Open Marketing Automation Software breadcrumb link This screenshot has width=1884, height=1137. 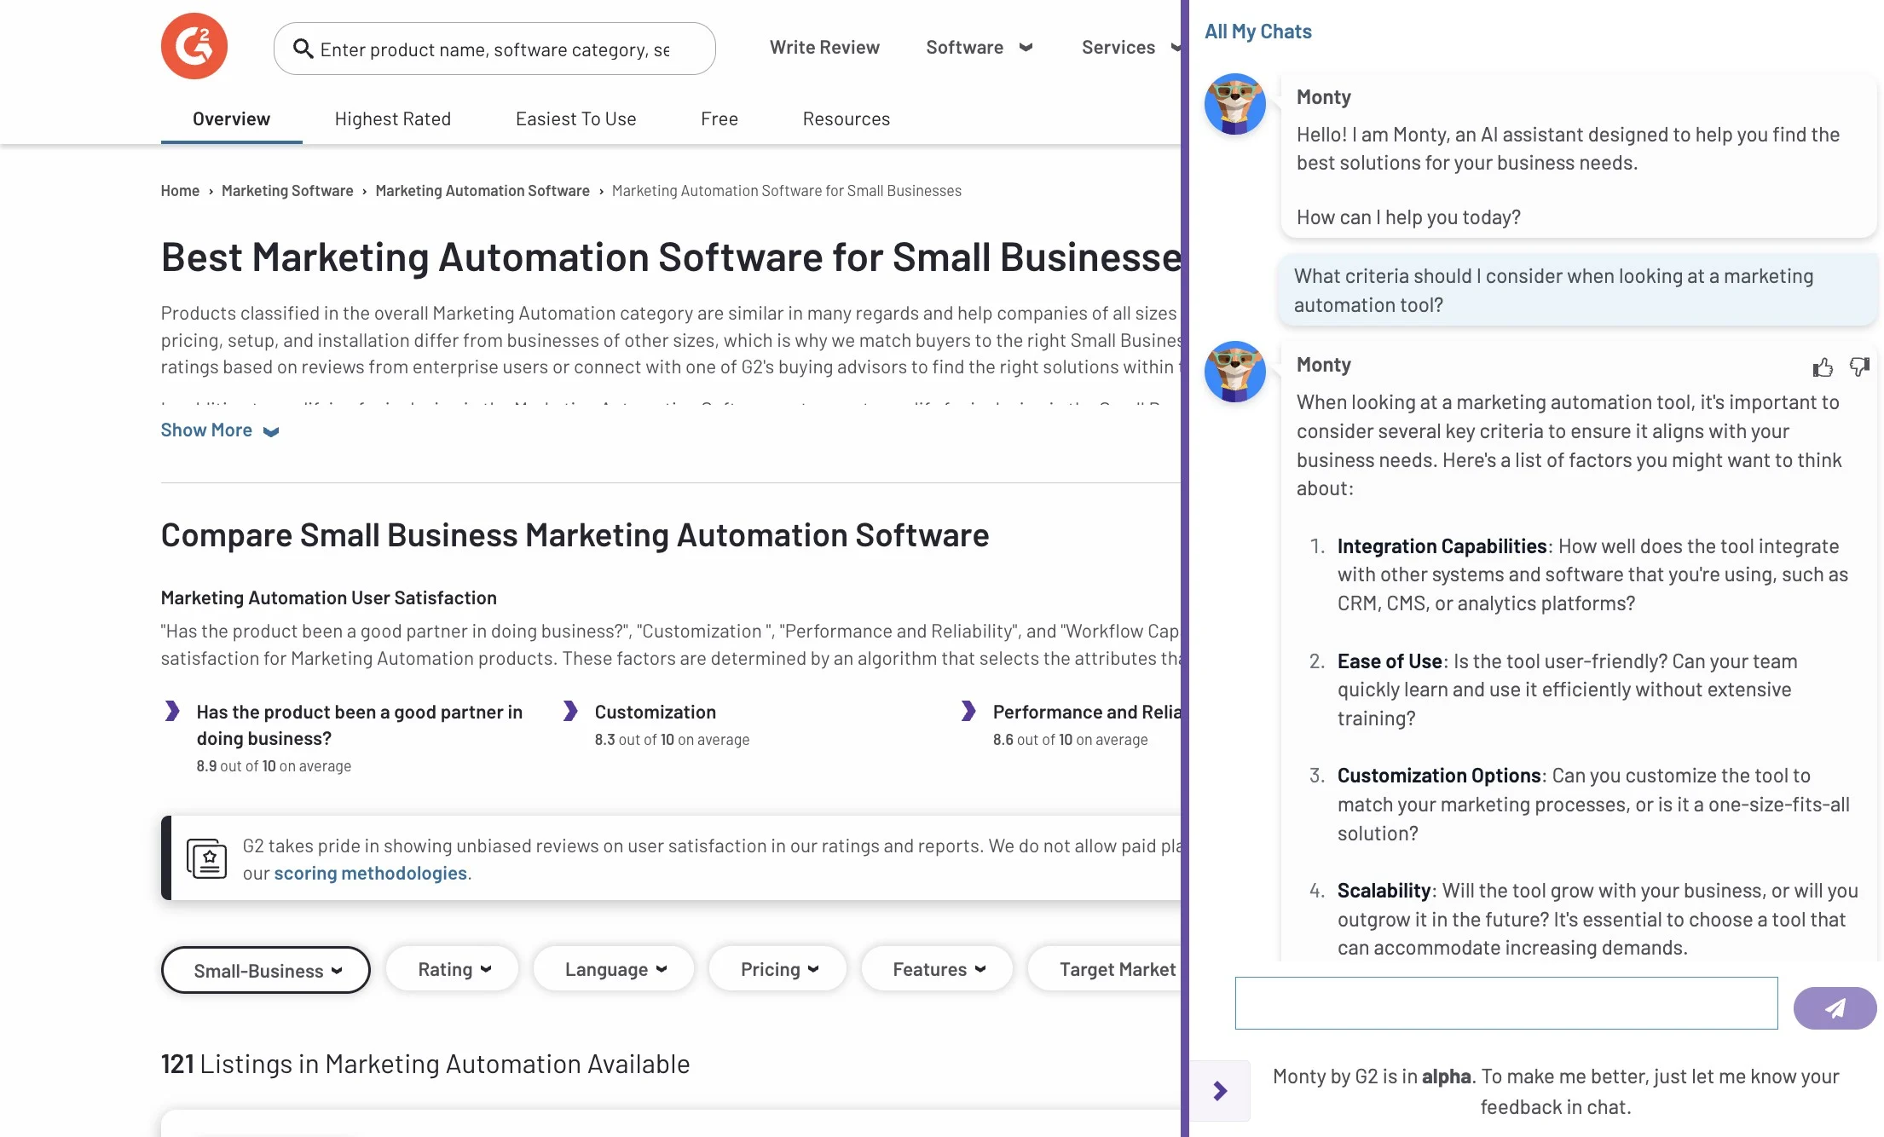click(483, 190)
